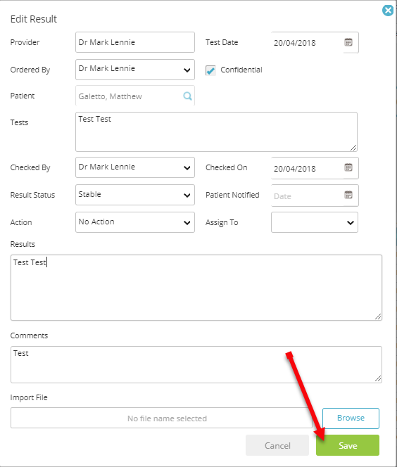Screen dimensions: 397x467
Task: Click the patient search magnifier icon
Action: [187, 96]
